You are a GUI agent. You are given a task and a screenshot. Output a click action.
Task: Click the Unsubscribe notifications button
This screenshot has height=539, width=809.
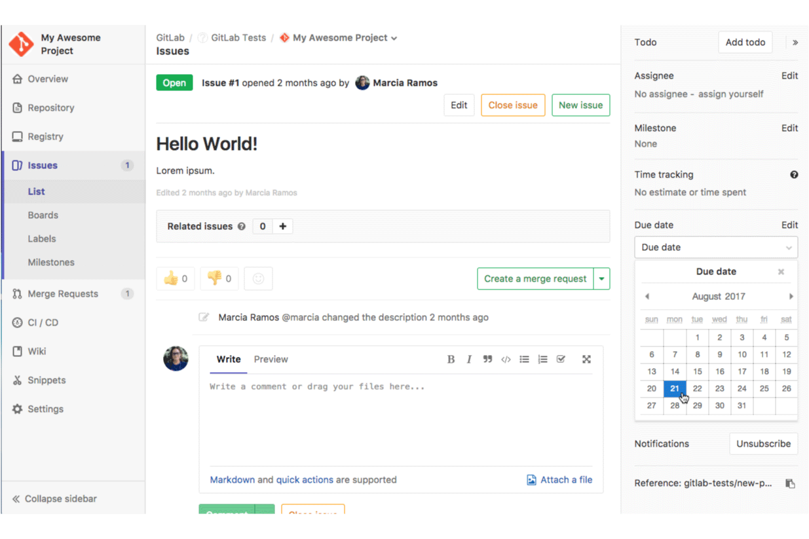click(763, 443)
